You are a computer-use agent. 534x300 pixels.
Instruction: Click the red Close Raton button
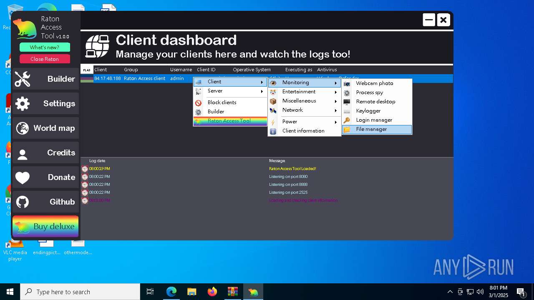pos(45,59)
